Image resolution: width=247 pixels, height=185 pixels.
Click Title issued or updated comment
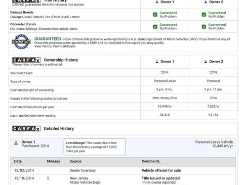[x=160, y=178]
